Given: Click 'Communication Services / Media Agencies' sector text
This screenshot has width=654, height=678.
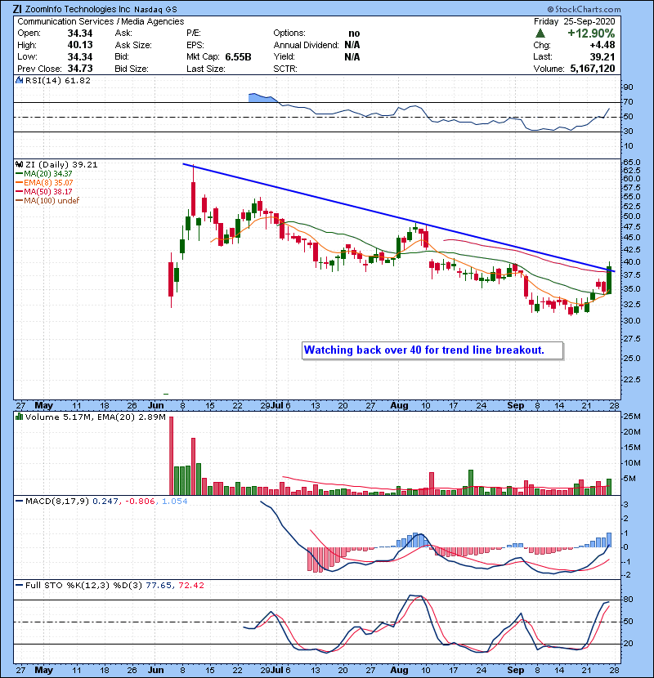Looking at the screenshot, I should pos(101,21).
